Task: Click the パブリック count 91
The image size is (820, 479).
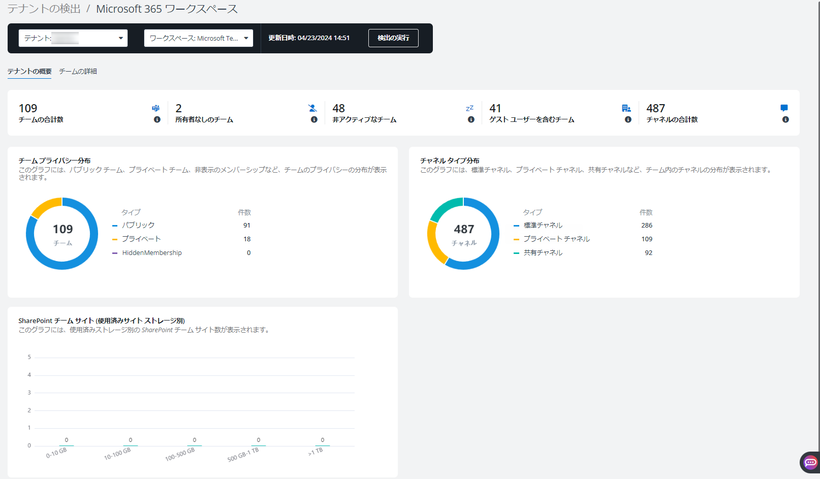Action: pyautogui.click(x=247, y=226)
